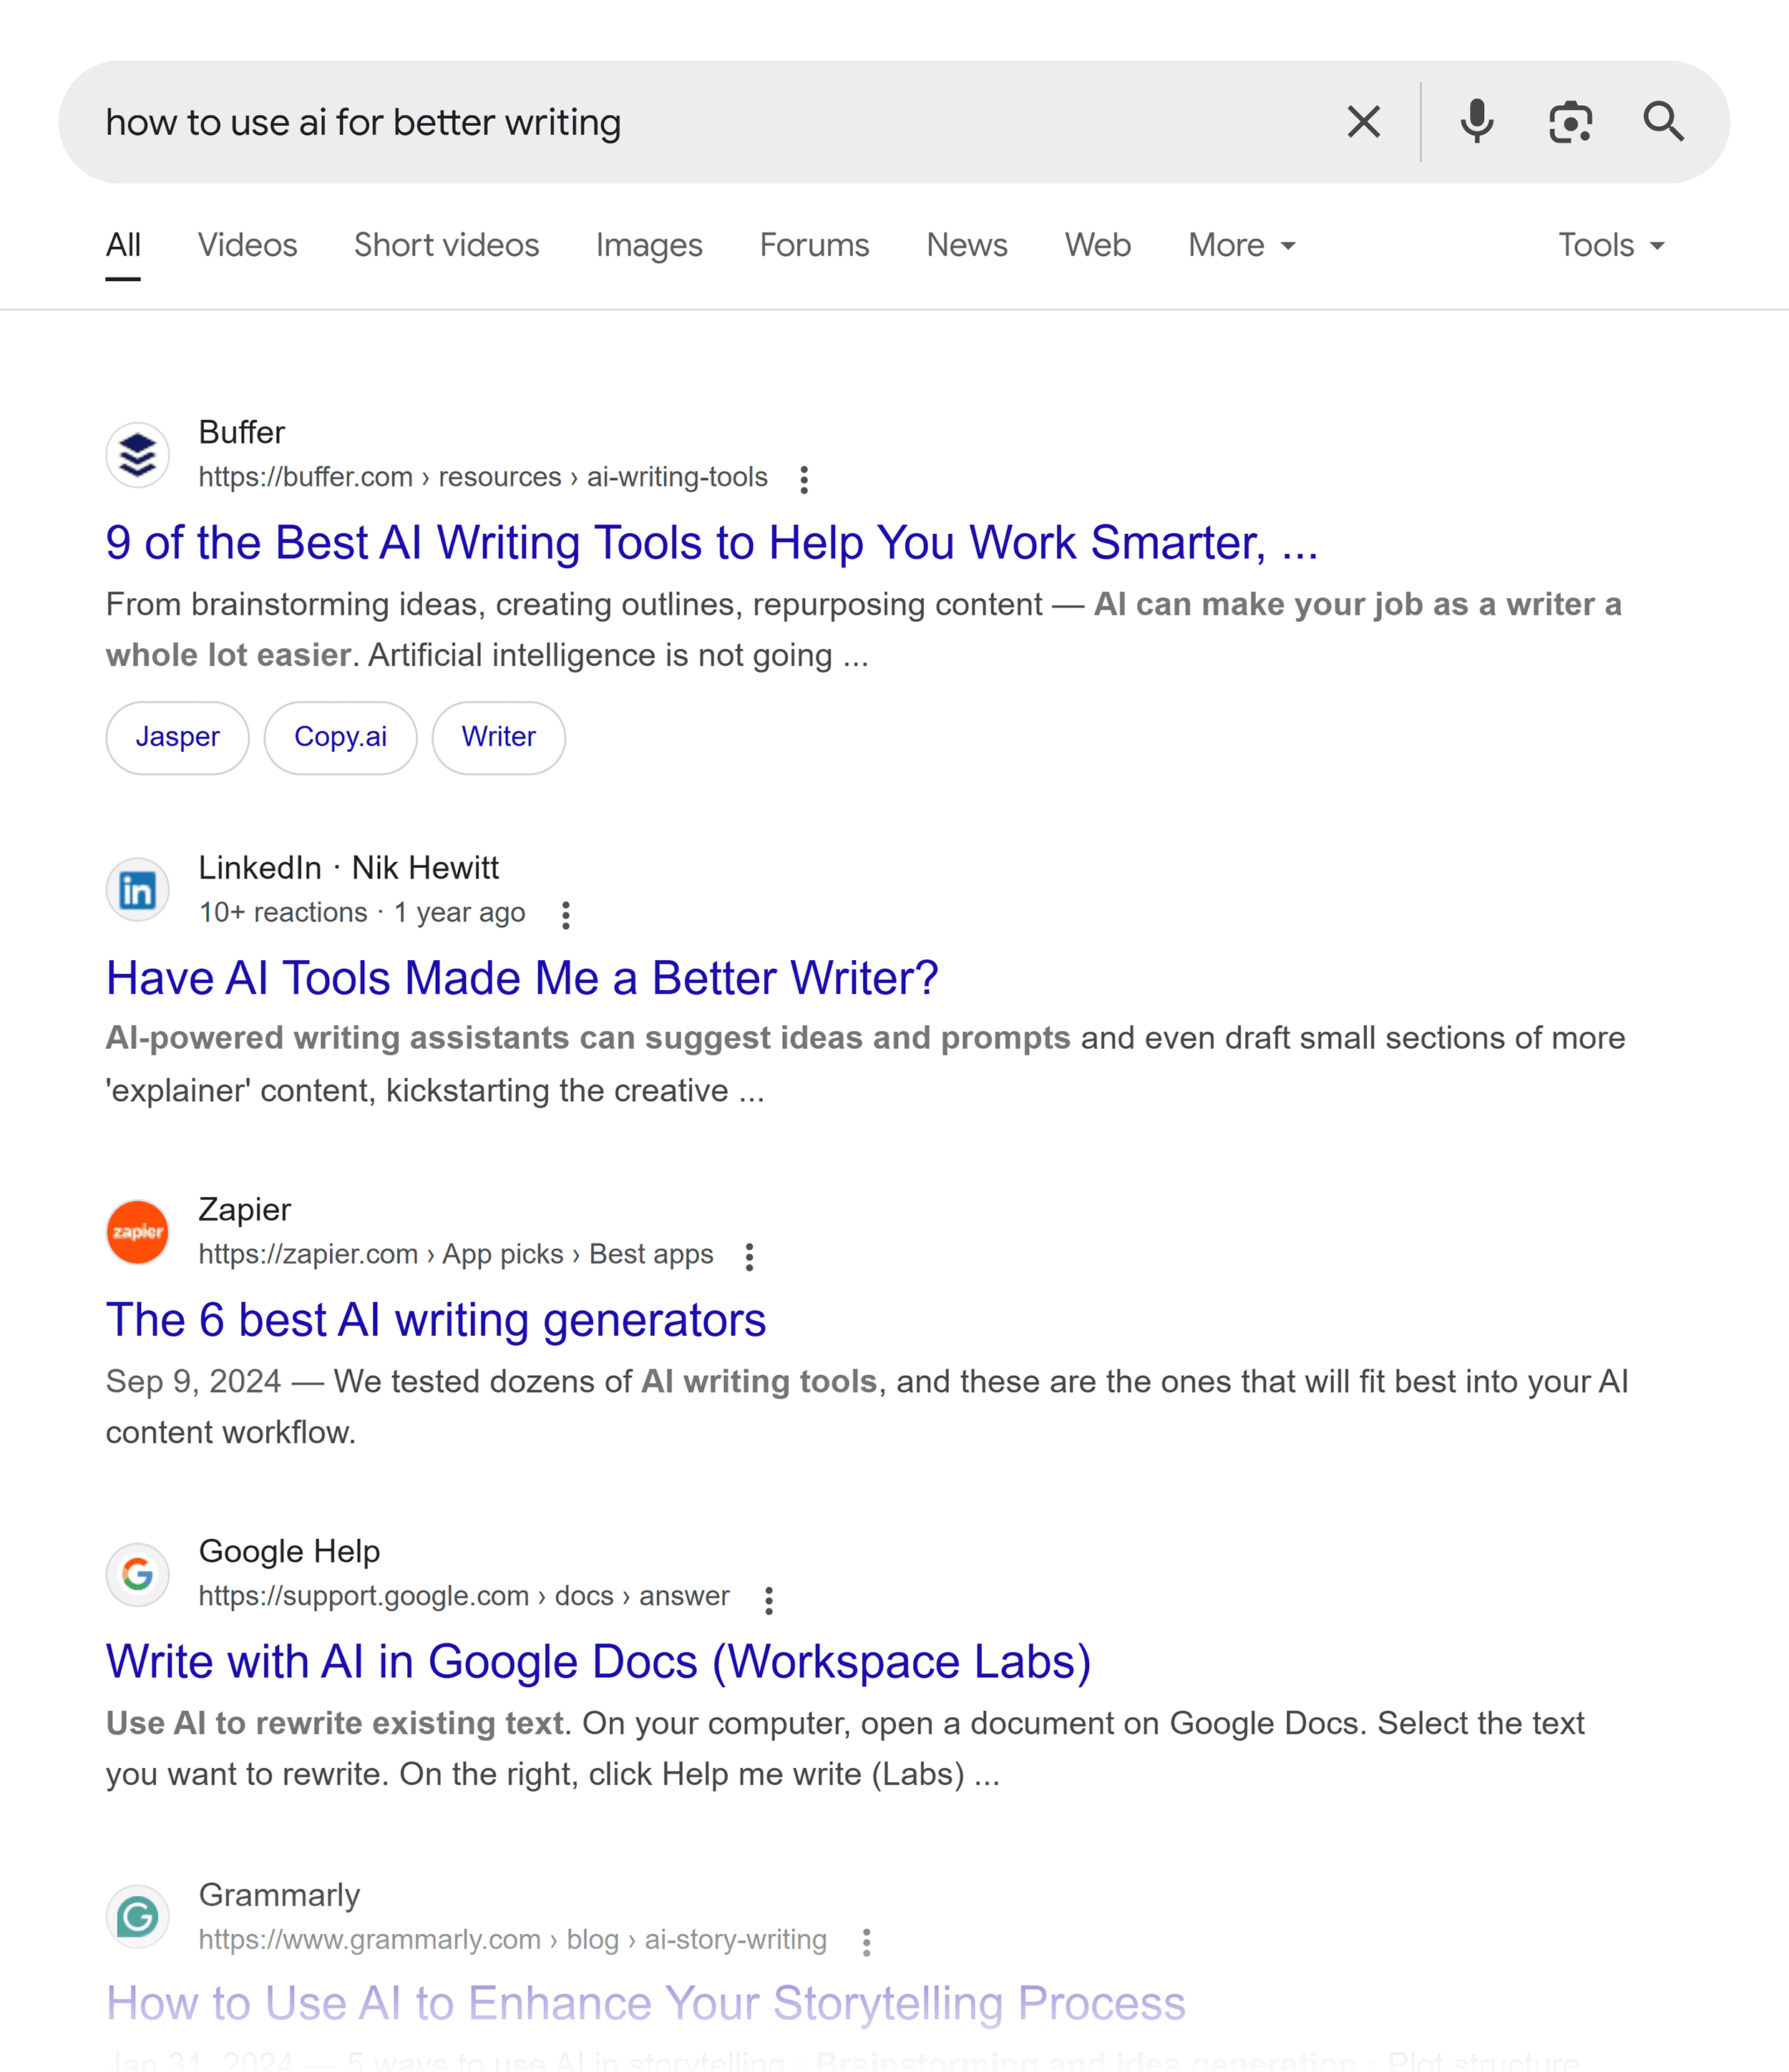This screenshot has width=1789, height=2072.
Task: Switch to the News tab
Action: coord(966,245)
